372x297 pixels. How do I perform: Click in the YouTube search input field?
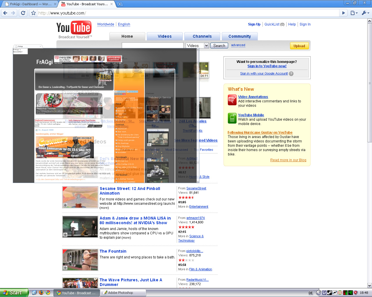tap(153, 46)
